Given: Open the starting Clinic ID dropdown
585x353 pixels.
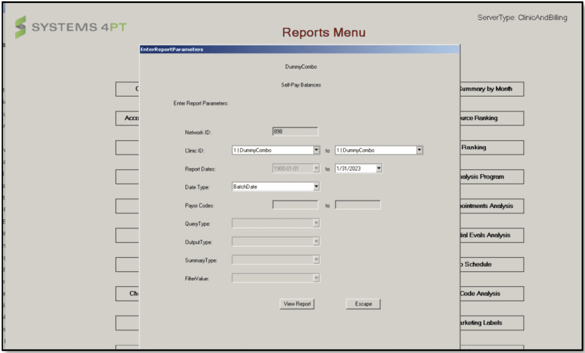Looking at the screenshot, I should pyautogui.click(x=315, y=150).
